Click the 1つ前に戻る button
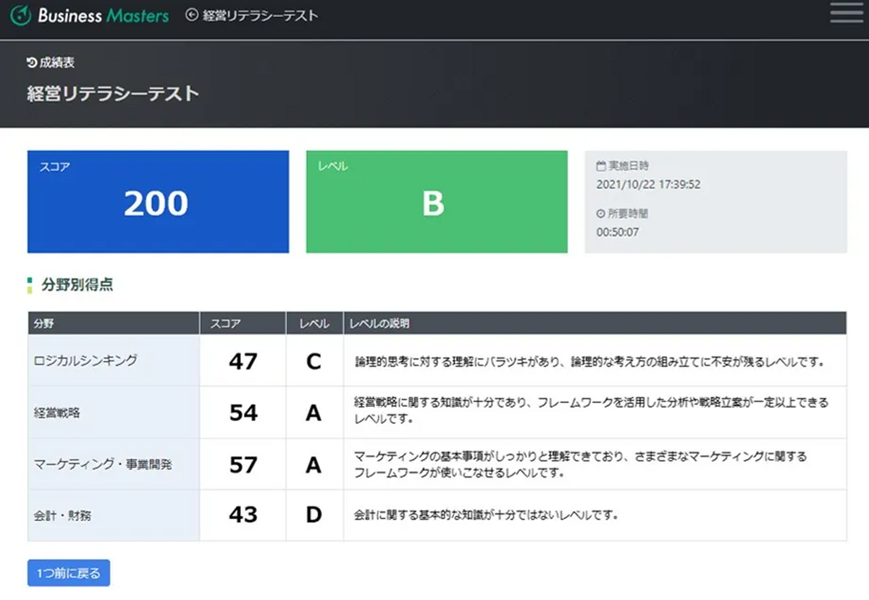This screenshot has height=600, width=869. click(x=69, y=572)
